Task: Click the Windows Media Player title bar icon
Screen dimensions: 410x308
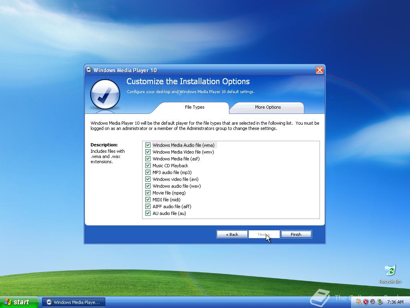Action: 89,70
